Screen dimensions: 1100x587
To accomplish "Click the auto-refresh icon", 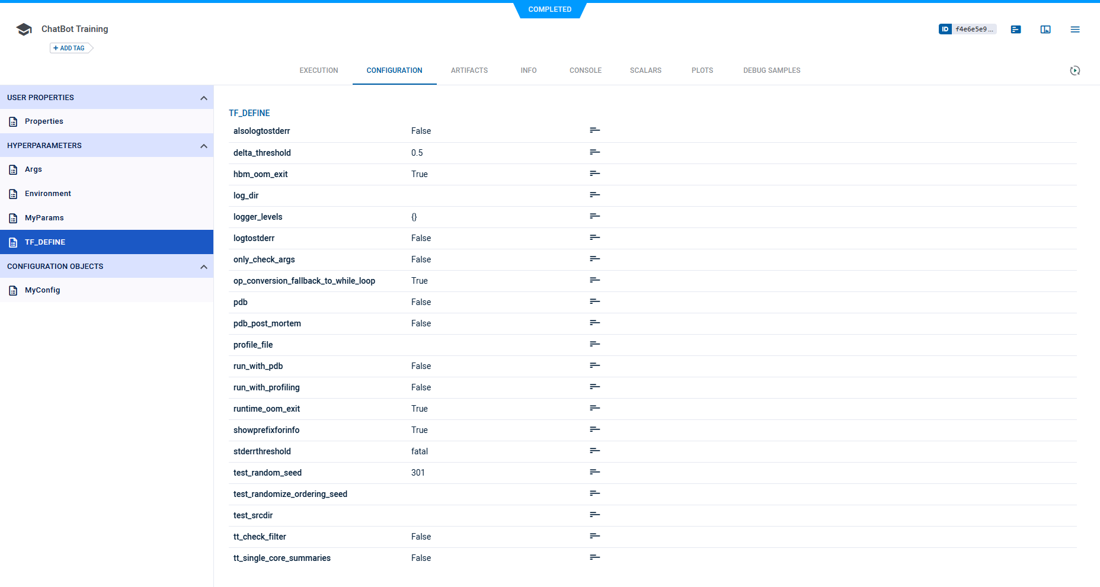I will point(1075,70).
